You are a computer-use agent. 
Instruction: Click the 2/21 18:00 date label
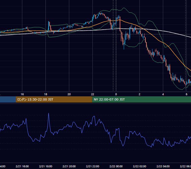[x=46, y=166]
